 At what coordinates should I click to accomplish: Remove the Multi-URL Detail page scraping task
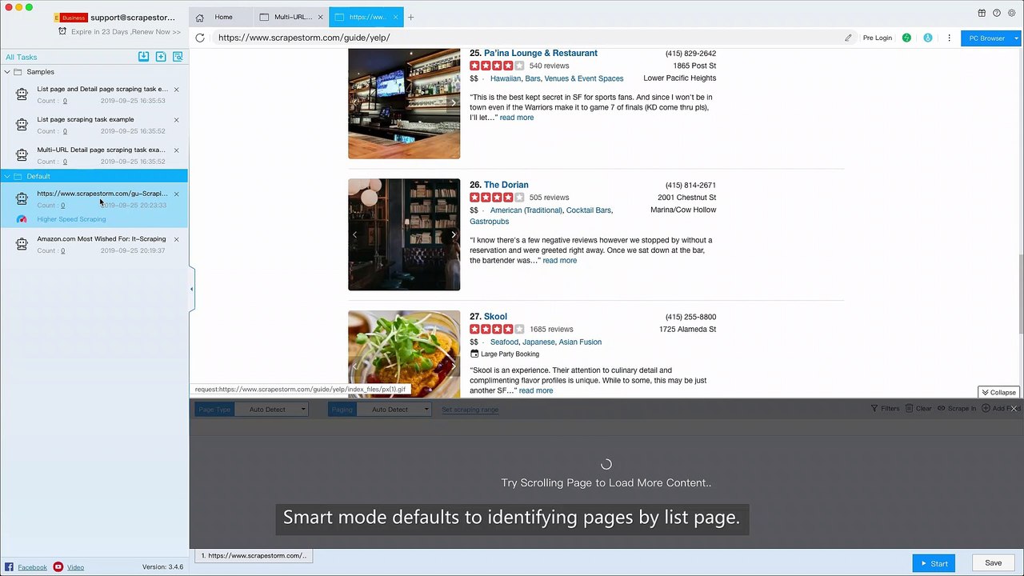pos(177,150)
